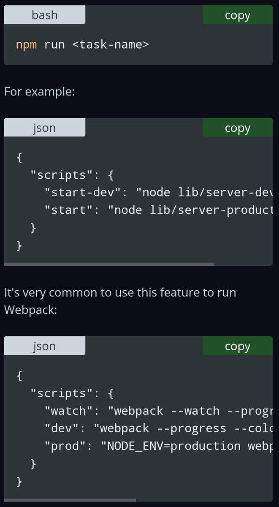Viewport: 279px width, 507px height.
Task: Click the paragraph about running Webpack
Action: click(x=120, y=301)
